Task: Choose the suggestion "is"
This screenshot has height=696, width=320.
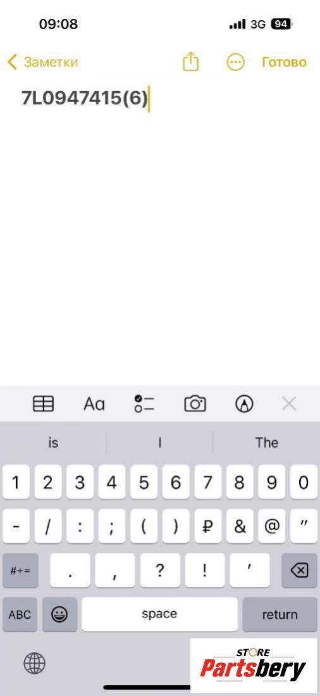Action: [x=53, y=443]
